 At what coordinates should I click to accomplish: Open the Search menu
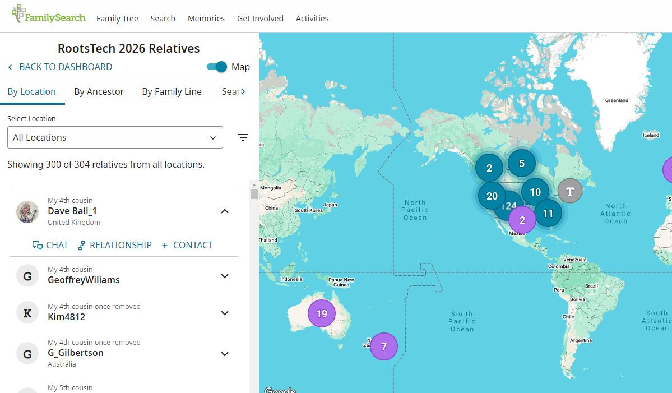[163, 19]
